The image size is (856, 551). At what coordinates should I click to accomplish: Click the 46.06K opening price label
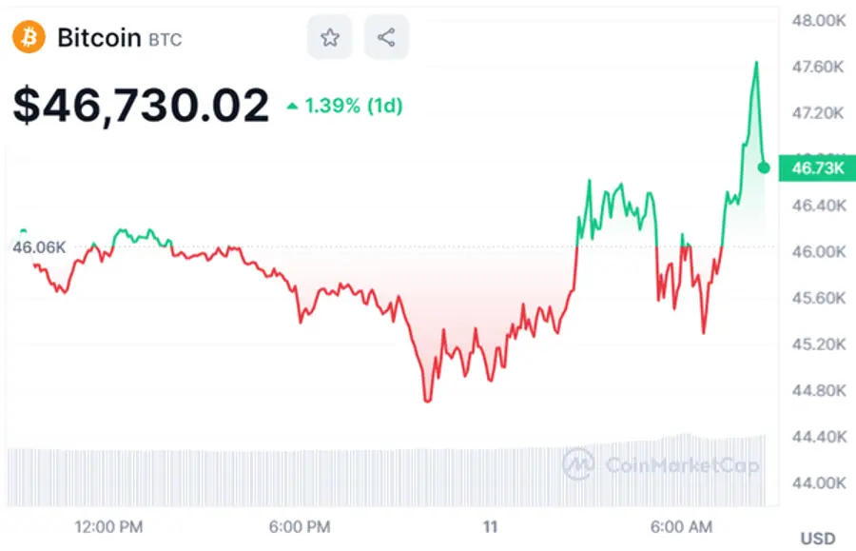38,247
